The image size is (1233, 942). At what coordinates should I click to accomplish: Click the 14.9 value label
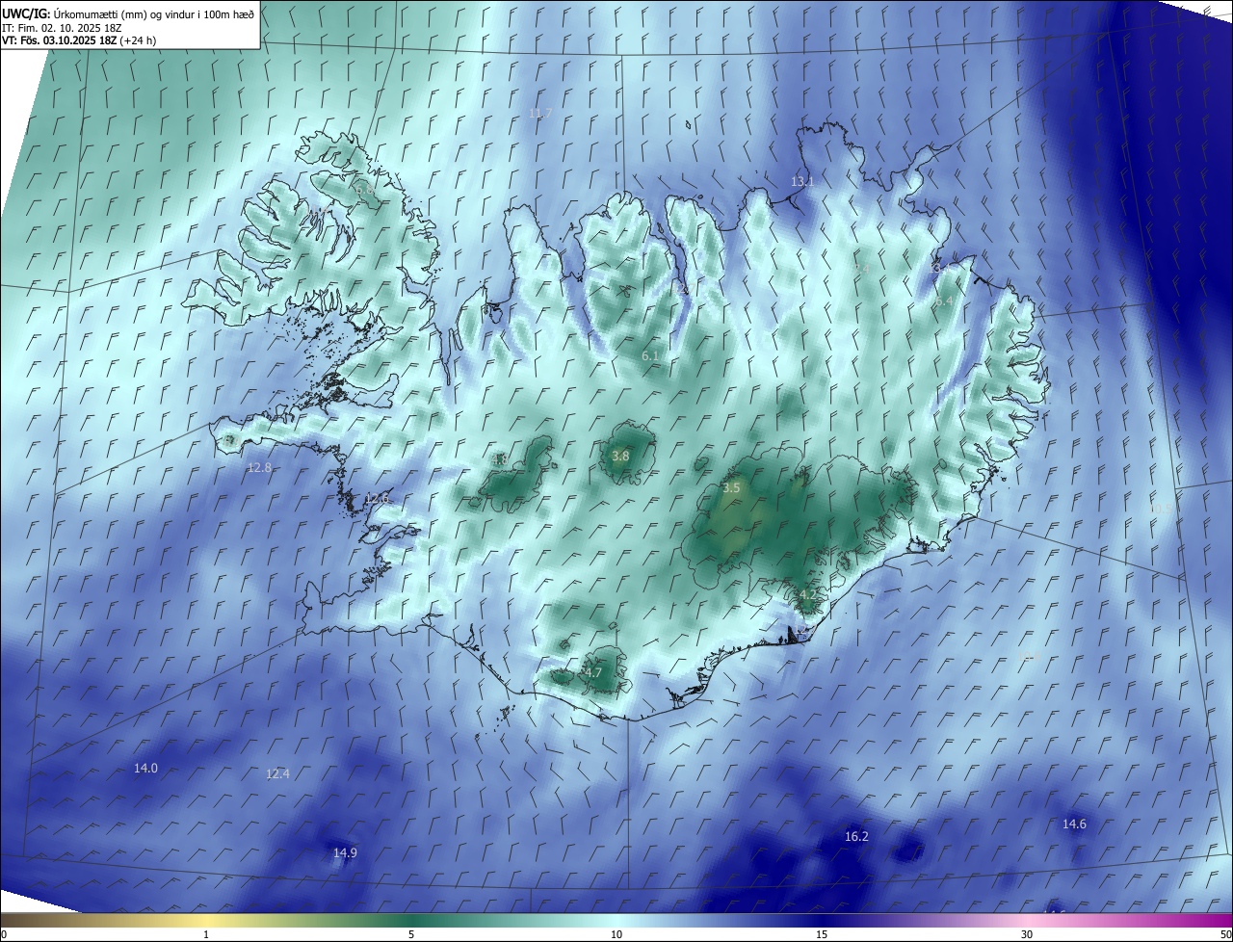tap(345, 852)
